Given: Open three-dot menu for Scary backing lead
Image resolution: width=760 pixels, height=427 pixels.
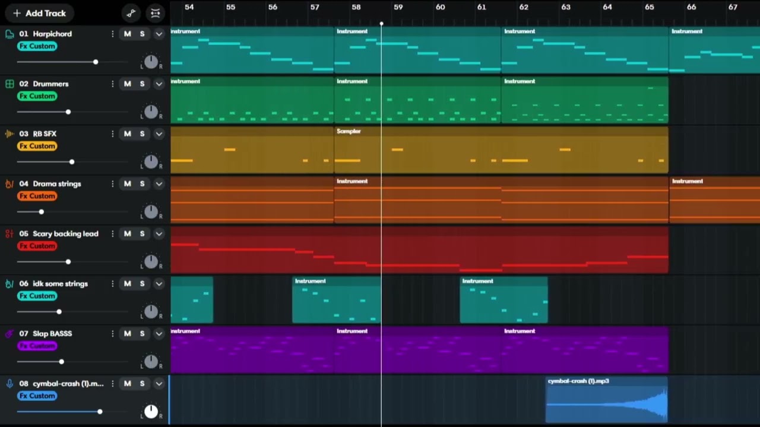Looking at the screenshot, I should point(112,234).
